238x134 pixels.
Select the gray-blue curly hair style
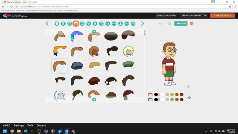[77, 66]
